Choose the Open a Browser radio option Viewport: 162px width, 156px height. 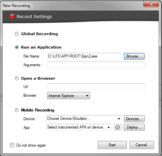pyautogui.click(x=17, y=78)
